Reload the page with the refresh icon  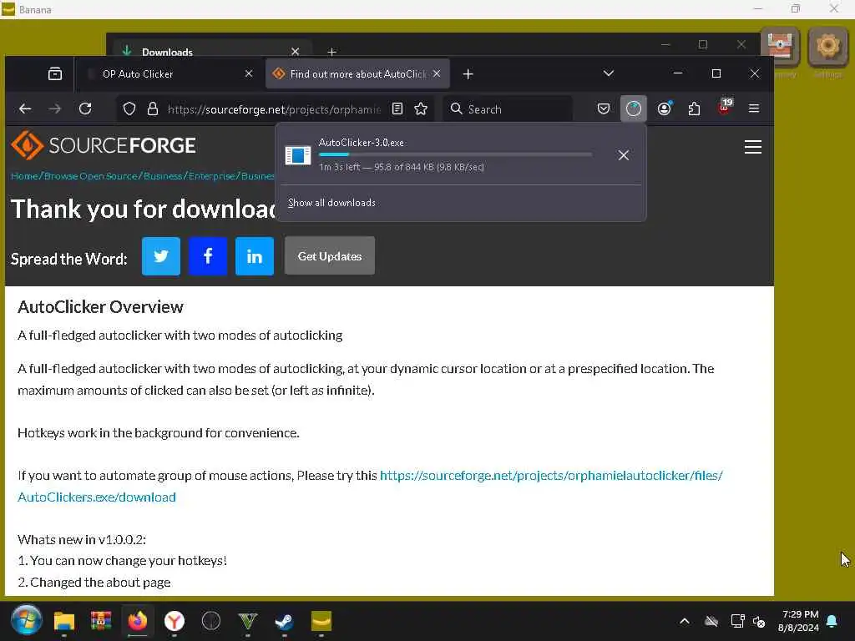point(85,109)
